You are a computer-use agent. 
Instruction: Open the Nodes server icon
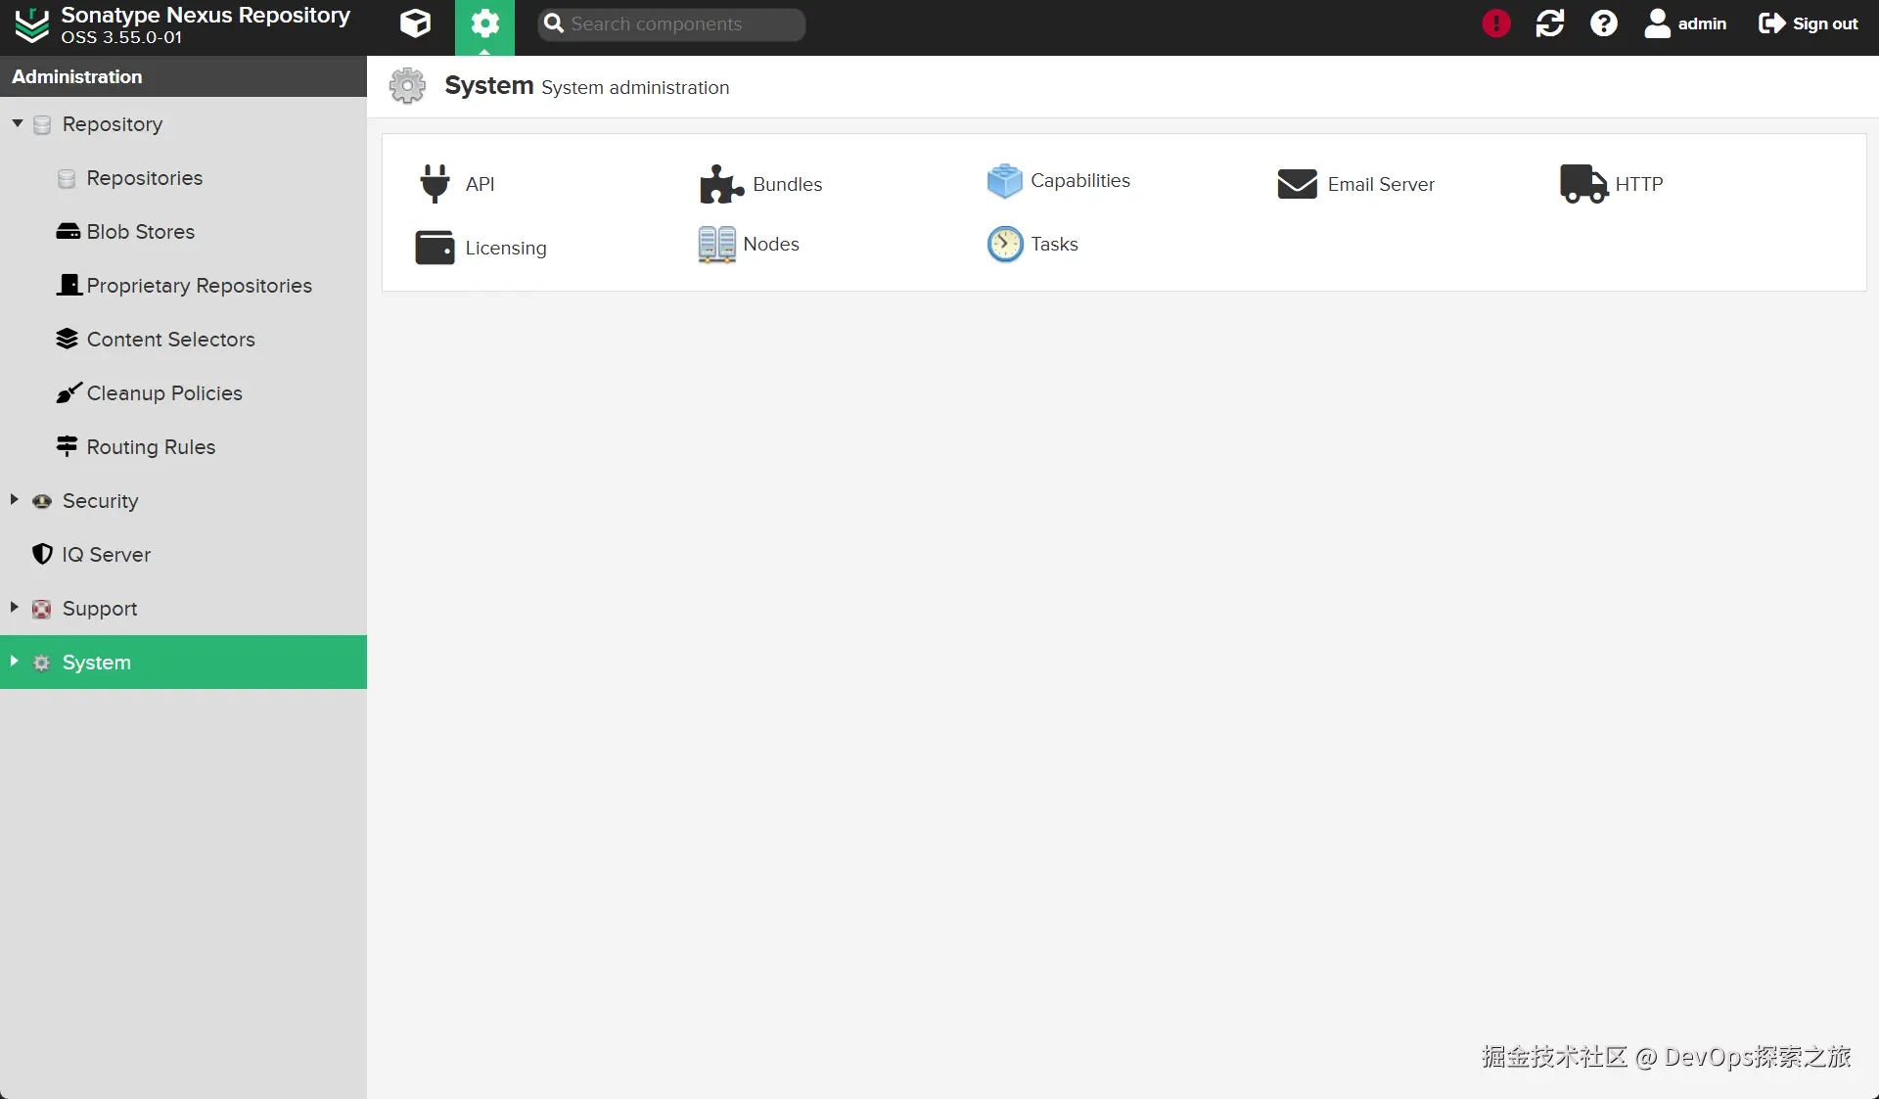[716, 245]
